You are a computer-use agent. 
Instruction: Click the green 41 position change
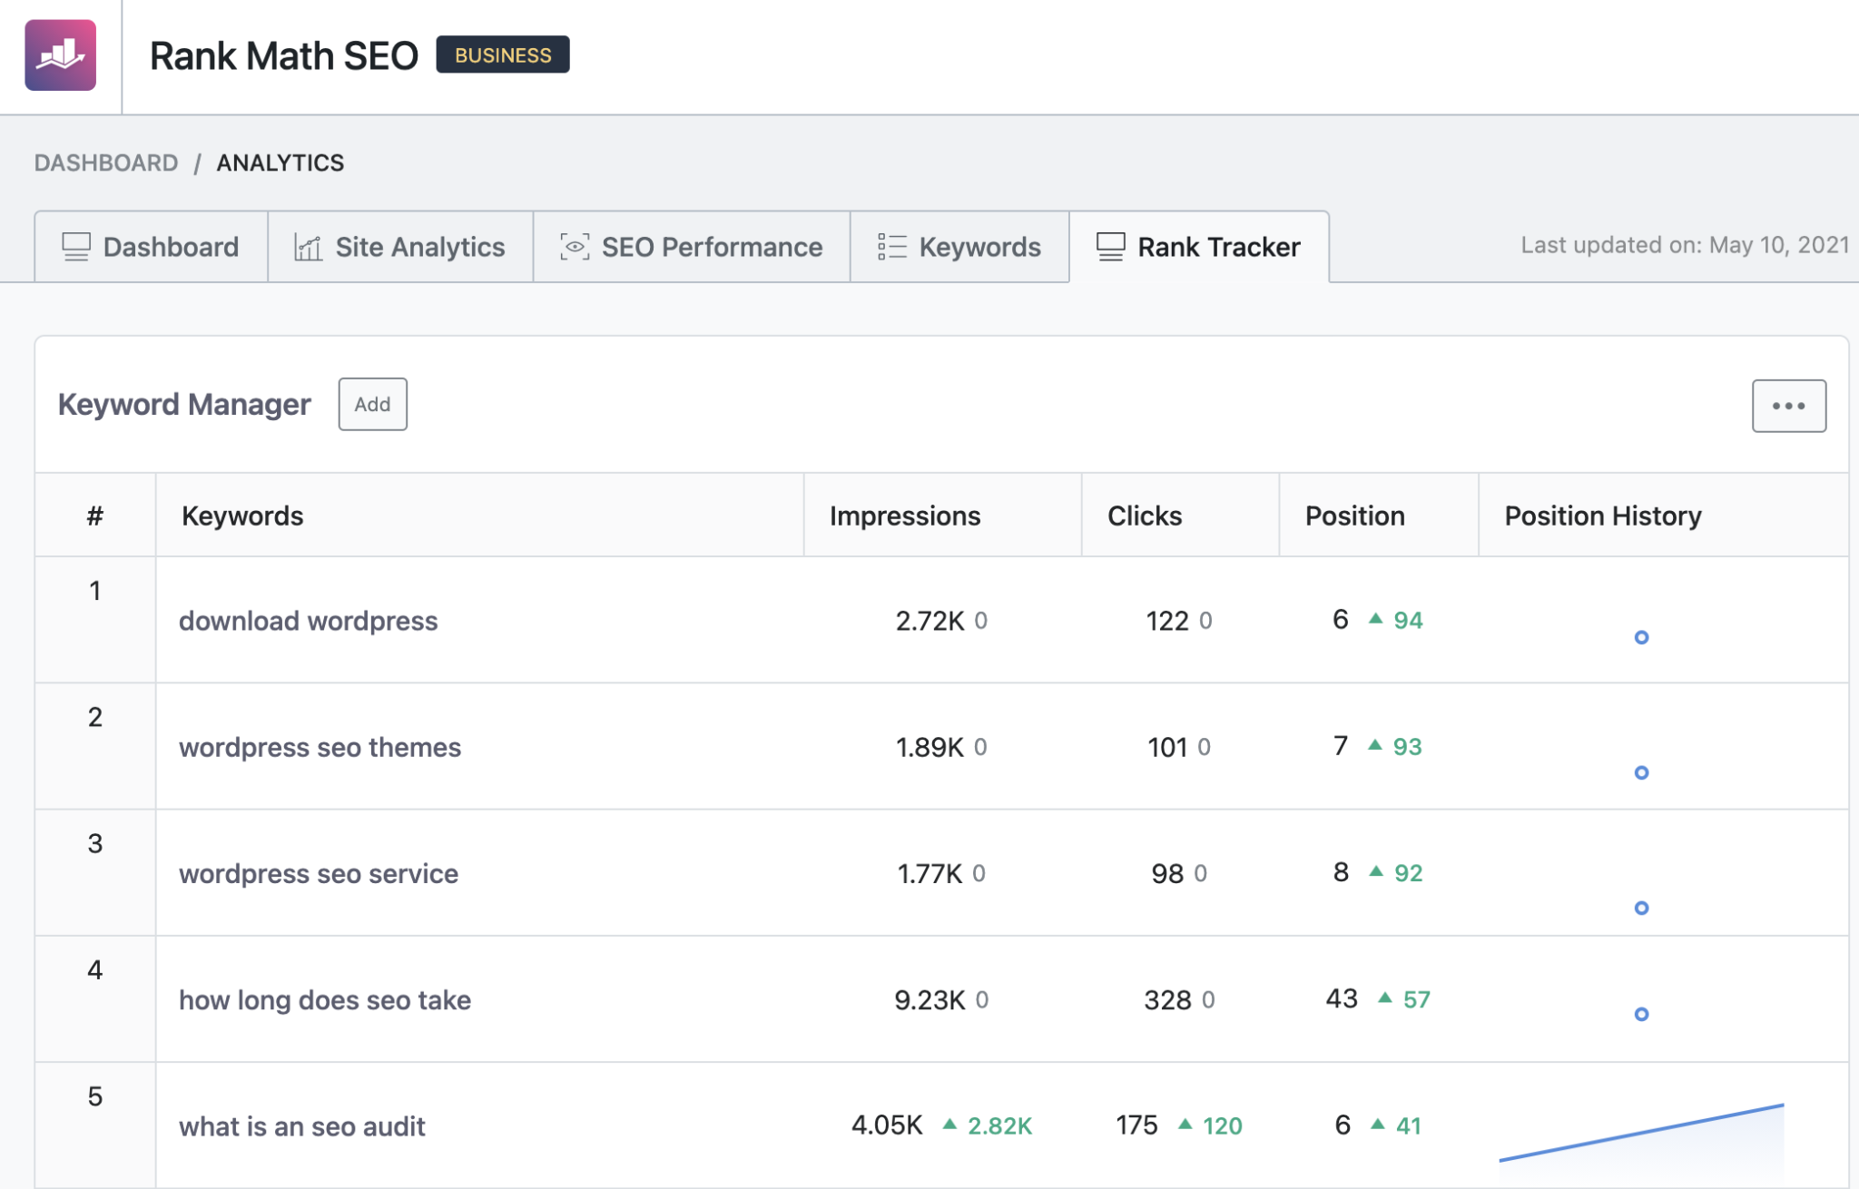point(1408,1125)
